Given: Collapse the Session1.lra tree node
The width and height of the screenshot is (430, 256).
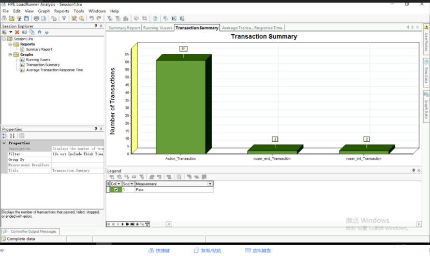Looking at the screenshot, I should click(4, 39).
